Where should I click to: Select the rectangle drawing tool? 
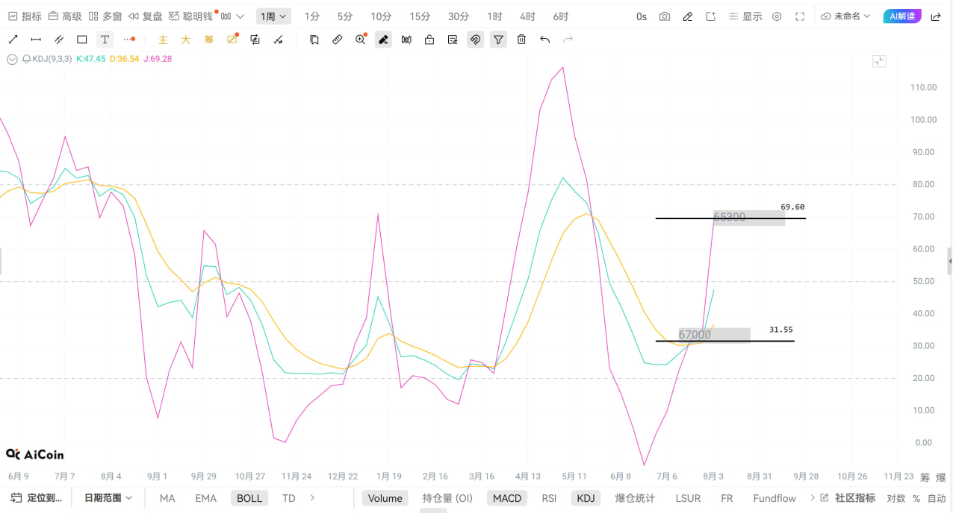82,40
